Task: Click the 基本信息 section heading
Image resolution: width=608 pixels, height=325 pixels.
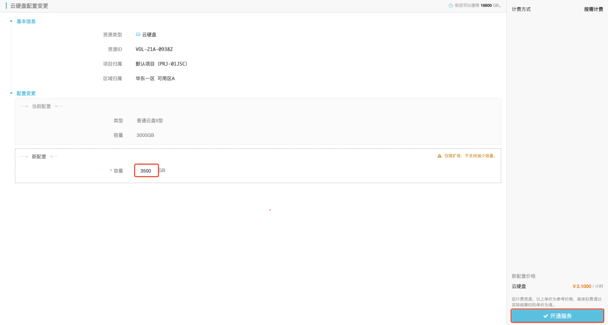Action: [26, 21]
